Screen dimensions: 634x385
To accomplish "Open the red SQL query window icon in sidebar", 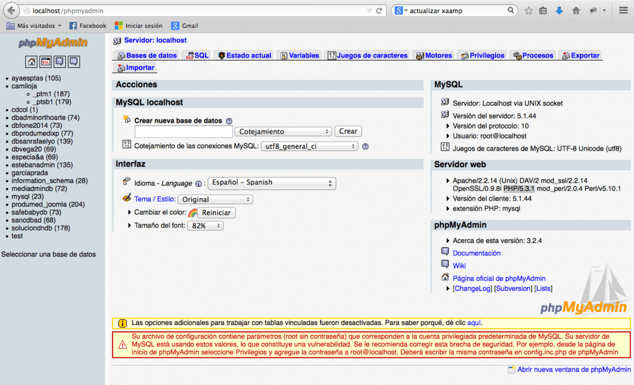I will pos(46,62).
